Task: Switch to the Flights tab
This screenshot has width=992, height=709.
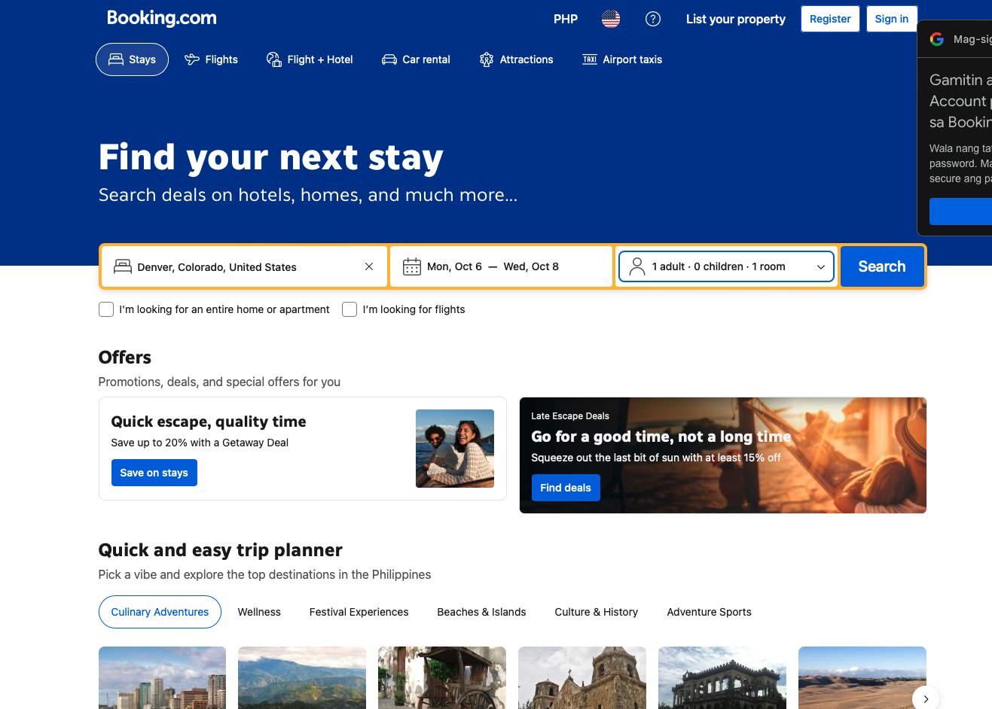Action: click(211, 59)
